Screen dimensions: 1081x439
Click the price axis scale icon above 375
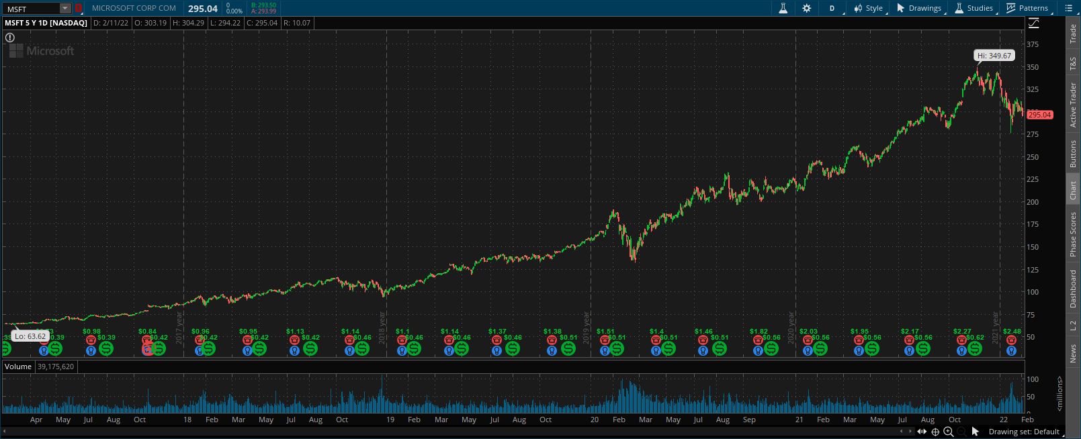[x=1034, y=23]
